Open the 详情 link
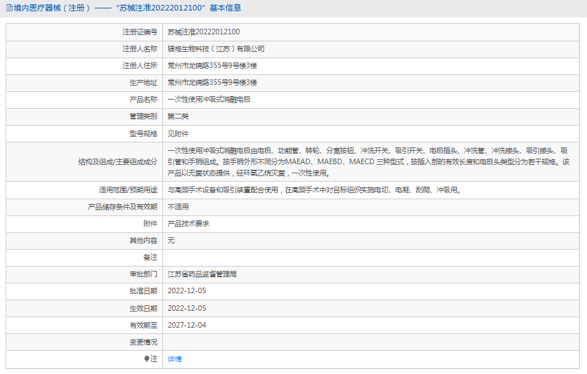The height and width of the screenshot is (374, 587). (x=174, y=359)
